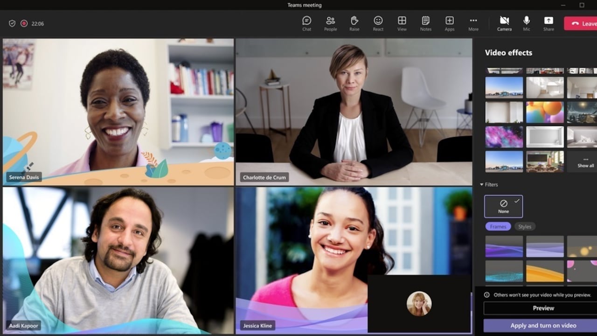This screenshot has height=336, width=597.
Task: Select the purple gradient frame swatch
Action: pos(504,246)
